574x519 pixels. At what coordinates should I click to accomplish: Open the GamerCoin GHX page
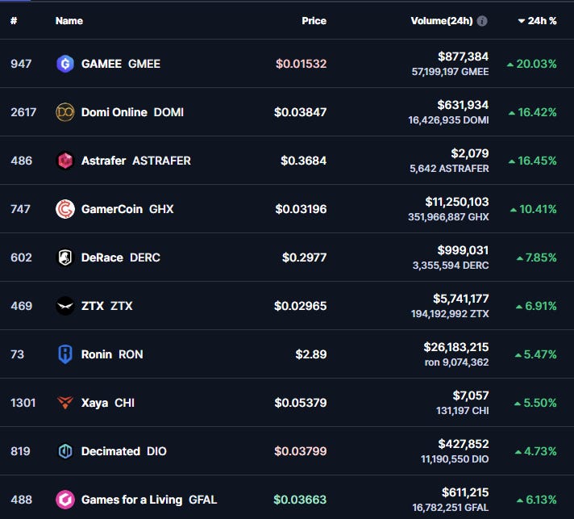(127, 209)
